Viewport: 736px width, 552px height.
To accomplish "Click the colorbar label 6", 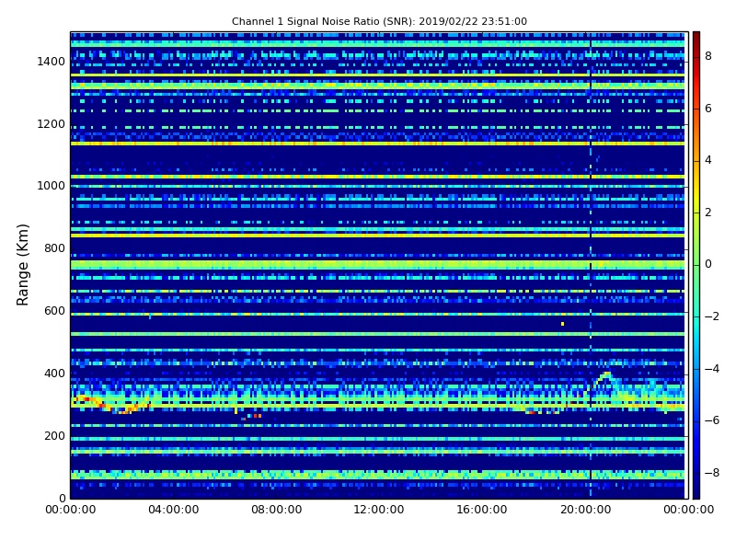I will click(x=708, y=109).
